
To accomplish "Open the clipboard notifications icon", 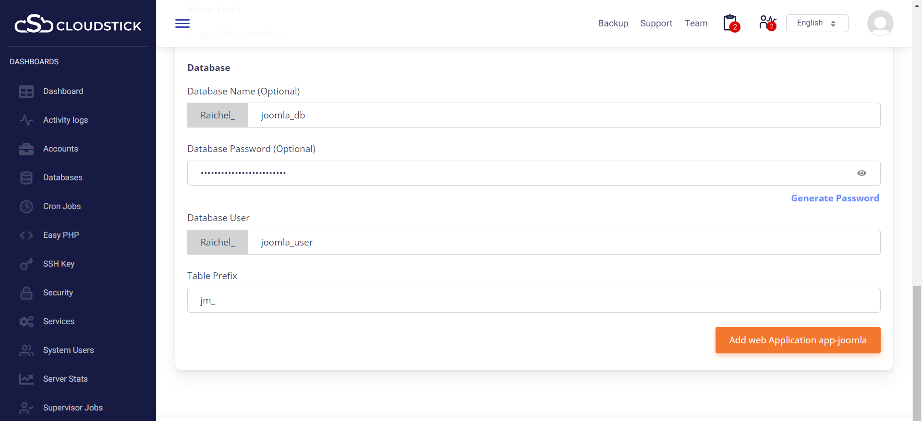I will [730, 23].
